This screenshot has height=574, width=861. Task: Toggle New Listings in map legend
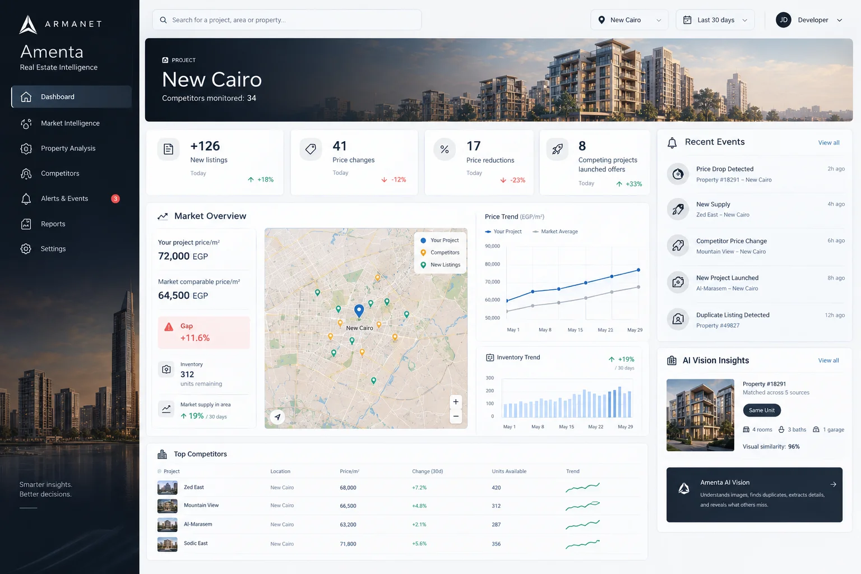pos(440,265)
